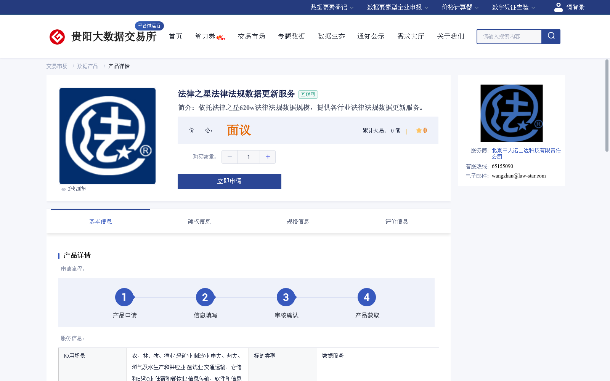Click the large product logo image
Viewport: 610px width, 381px height.
108,136
